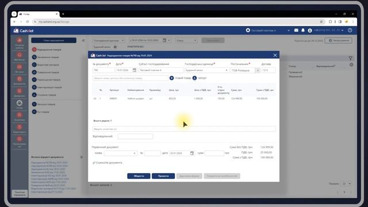This screenshot has height=207, width=368.
Task: Click the technical support button at bottom left
Action: pyautogui.click(x=20, y=194)
